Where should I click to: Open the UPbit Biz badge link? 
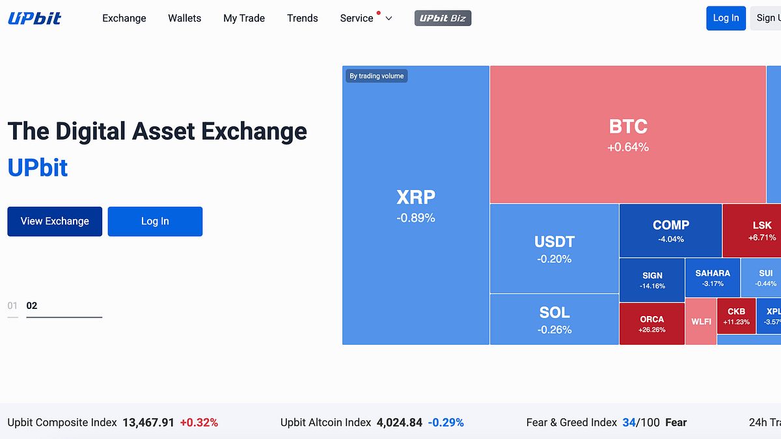point(443,18)
